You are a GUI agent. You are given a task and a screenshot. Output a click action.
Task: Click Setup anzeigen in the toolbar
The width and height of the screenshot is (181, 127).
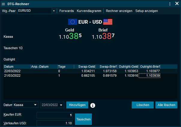click(x=147, y=11)
